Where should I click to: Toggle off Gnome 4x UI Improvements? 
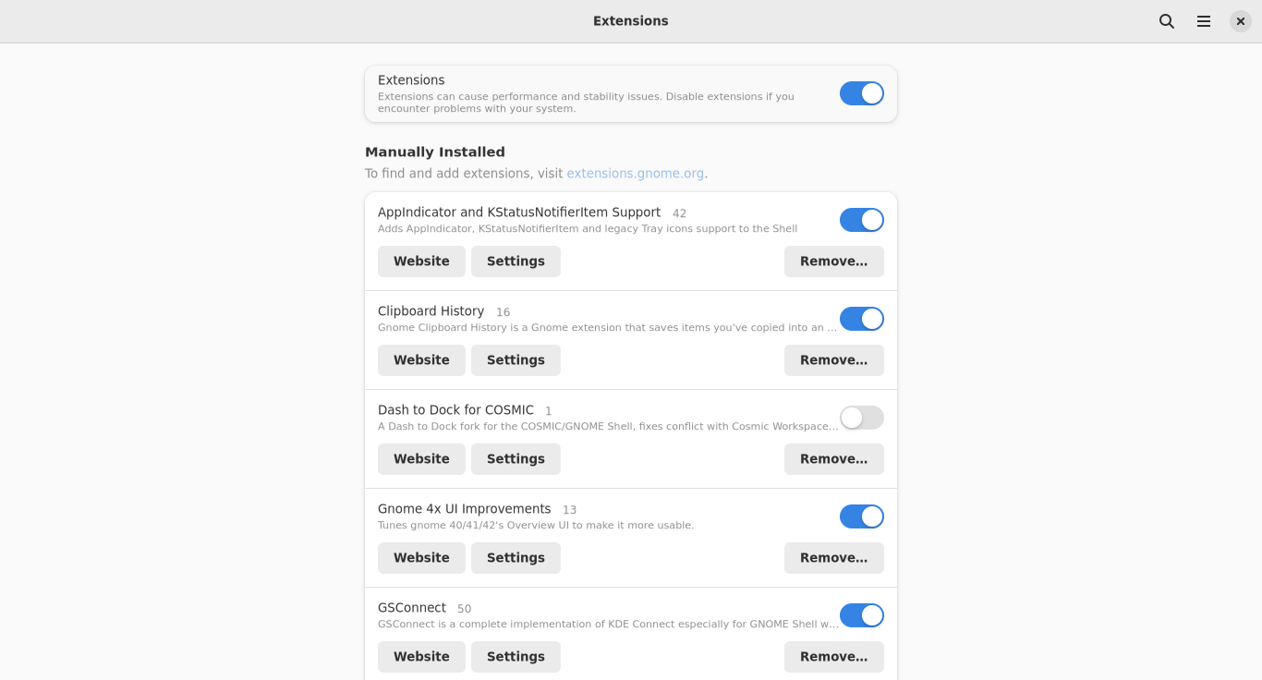coord(861,516)
